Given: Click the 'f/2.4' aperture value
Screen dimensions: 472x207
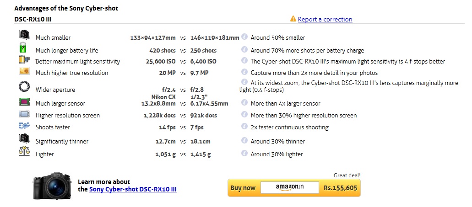Looking at the screenshot, I should click(x=168, y=90).
